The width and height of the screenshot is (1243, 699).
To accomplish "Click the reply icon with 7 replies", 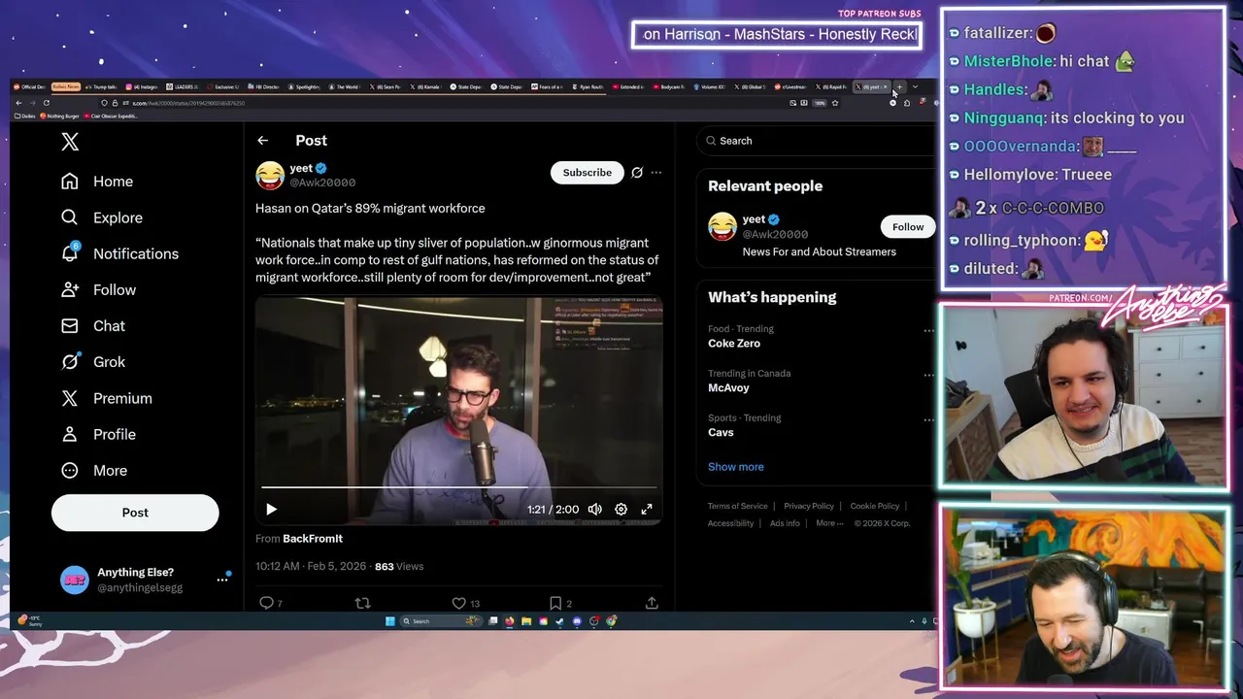I will tap(266, 603).
